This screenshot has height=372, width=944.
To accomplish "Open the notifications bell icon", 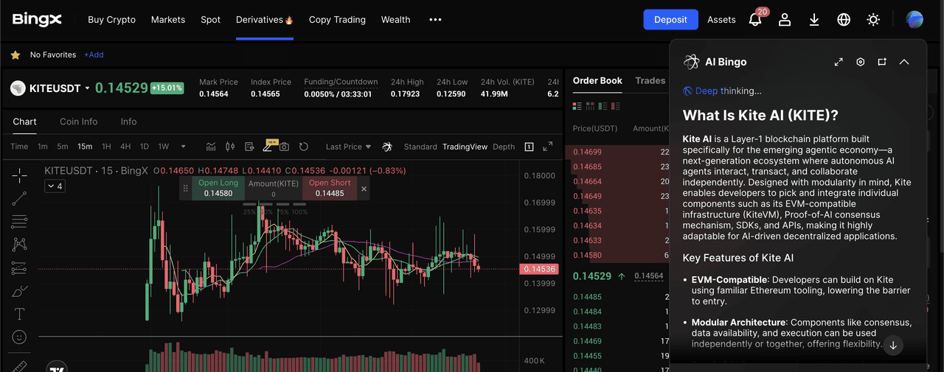I will point(755,20).
